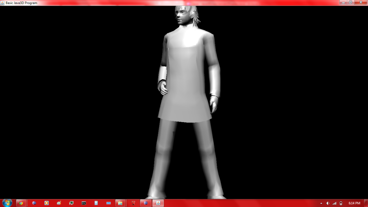368x207 pixels.
Task: Open the red T application taskbar icon
Action: tap(133, 203)
